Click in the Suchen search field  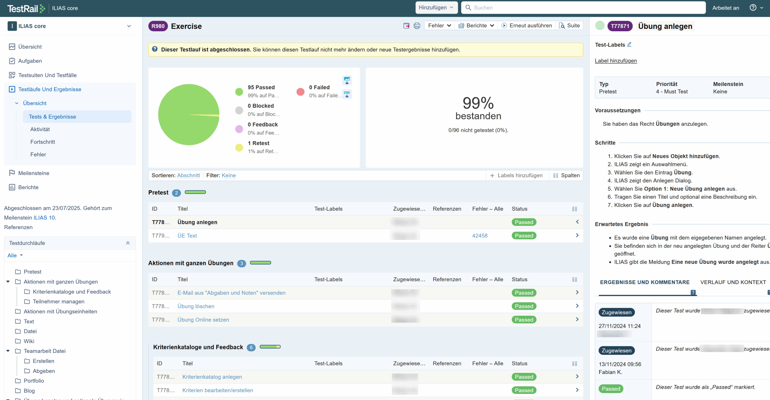584,8
